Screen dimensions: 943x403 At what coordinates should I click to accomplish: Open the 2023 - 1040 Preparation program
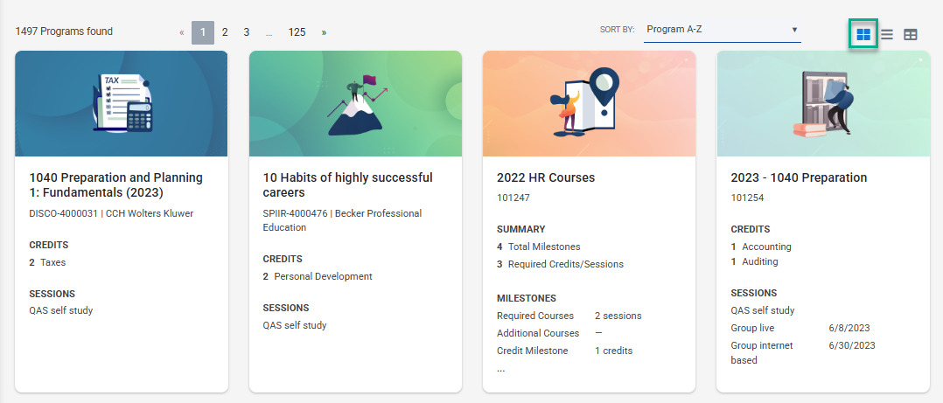click(799, 177)
